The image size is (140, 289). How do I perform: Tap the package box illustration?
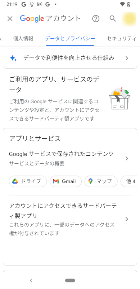click(119, 98)
